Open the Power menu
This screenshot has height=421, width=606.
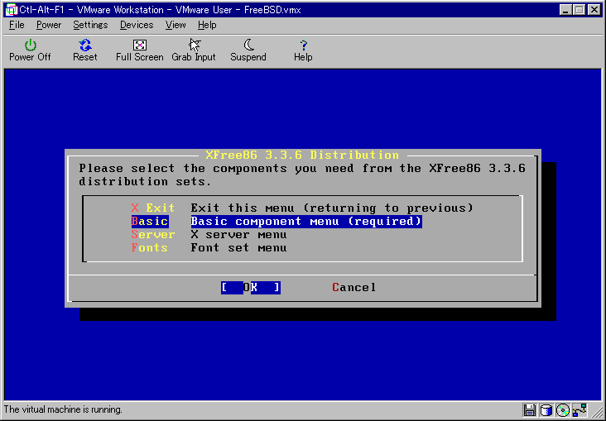(x=49, y=25)
